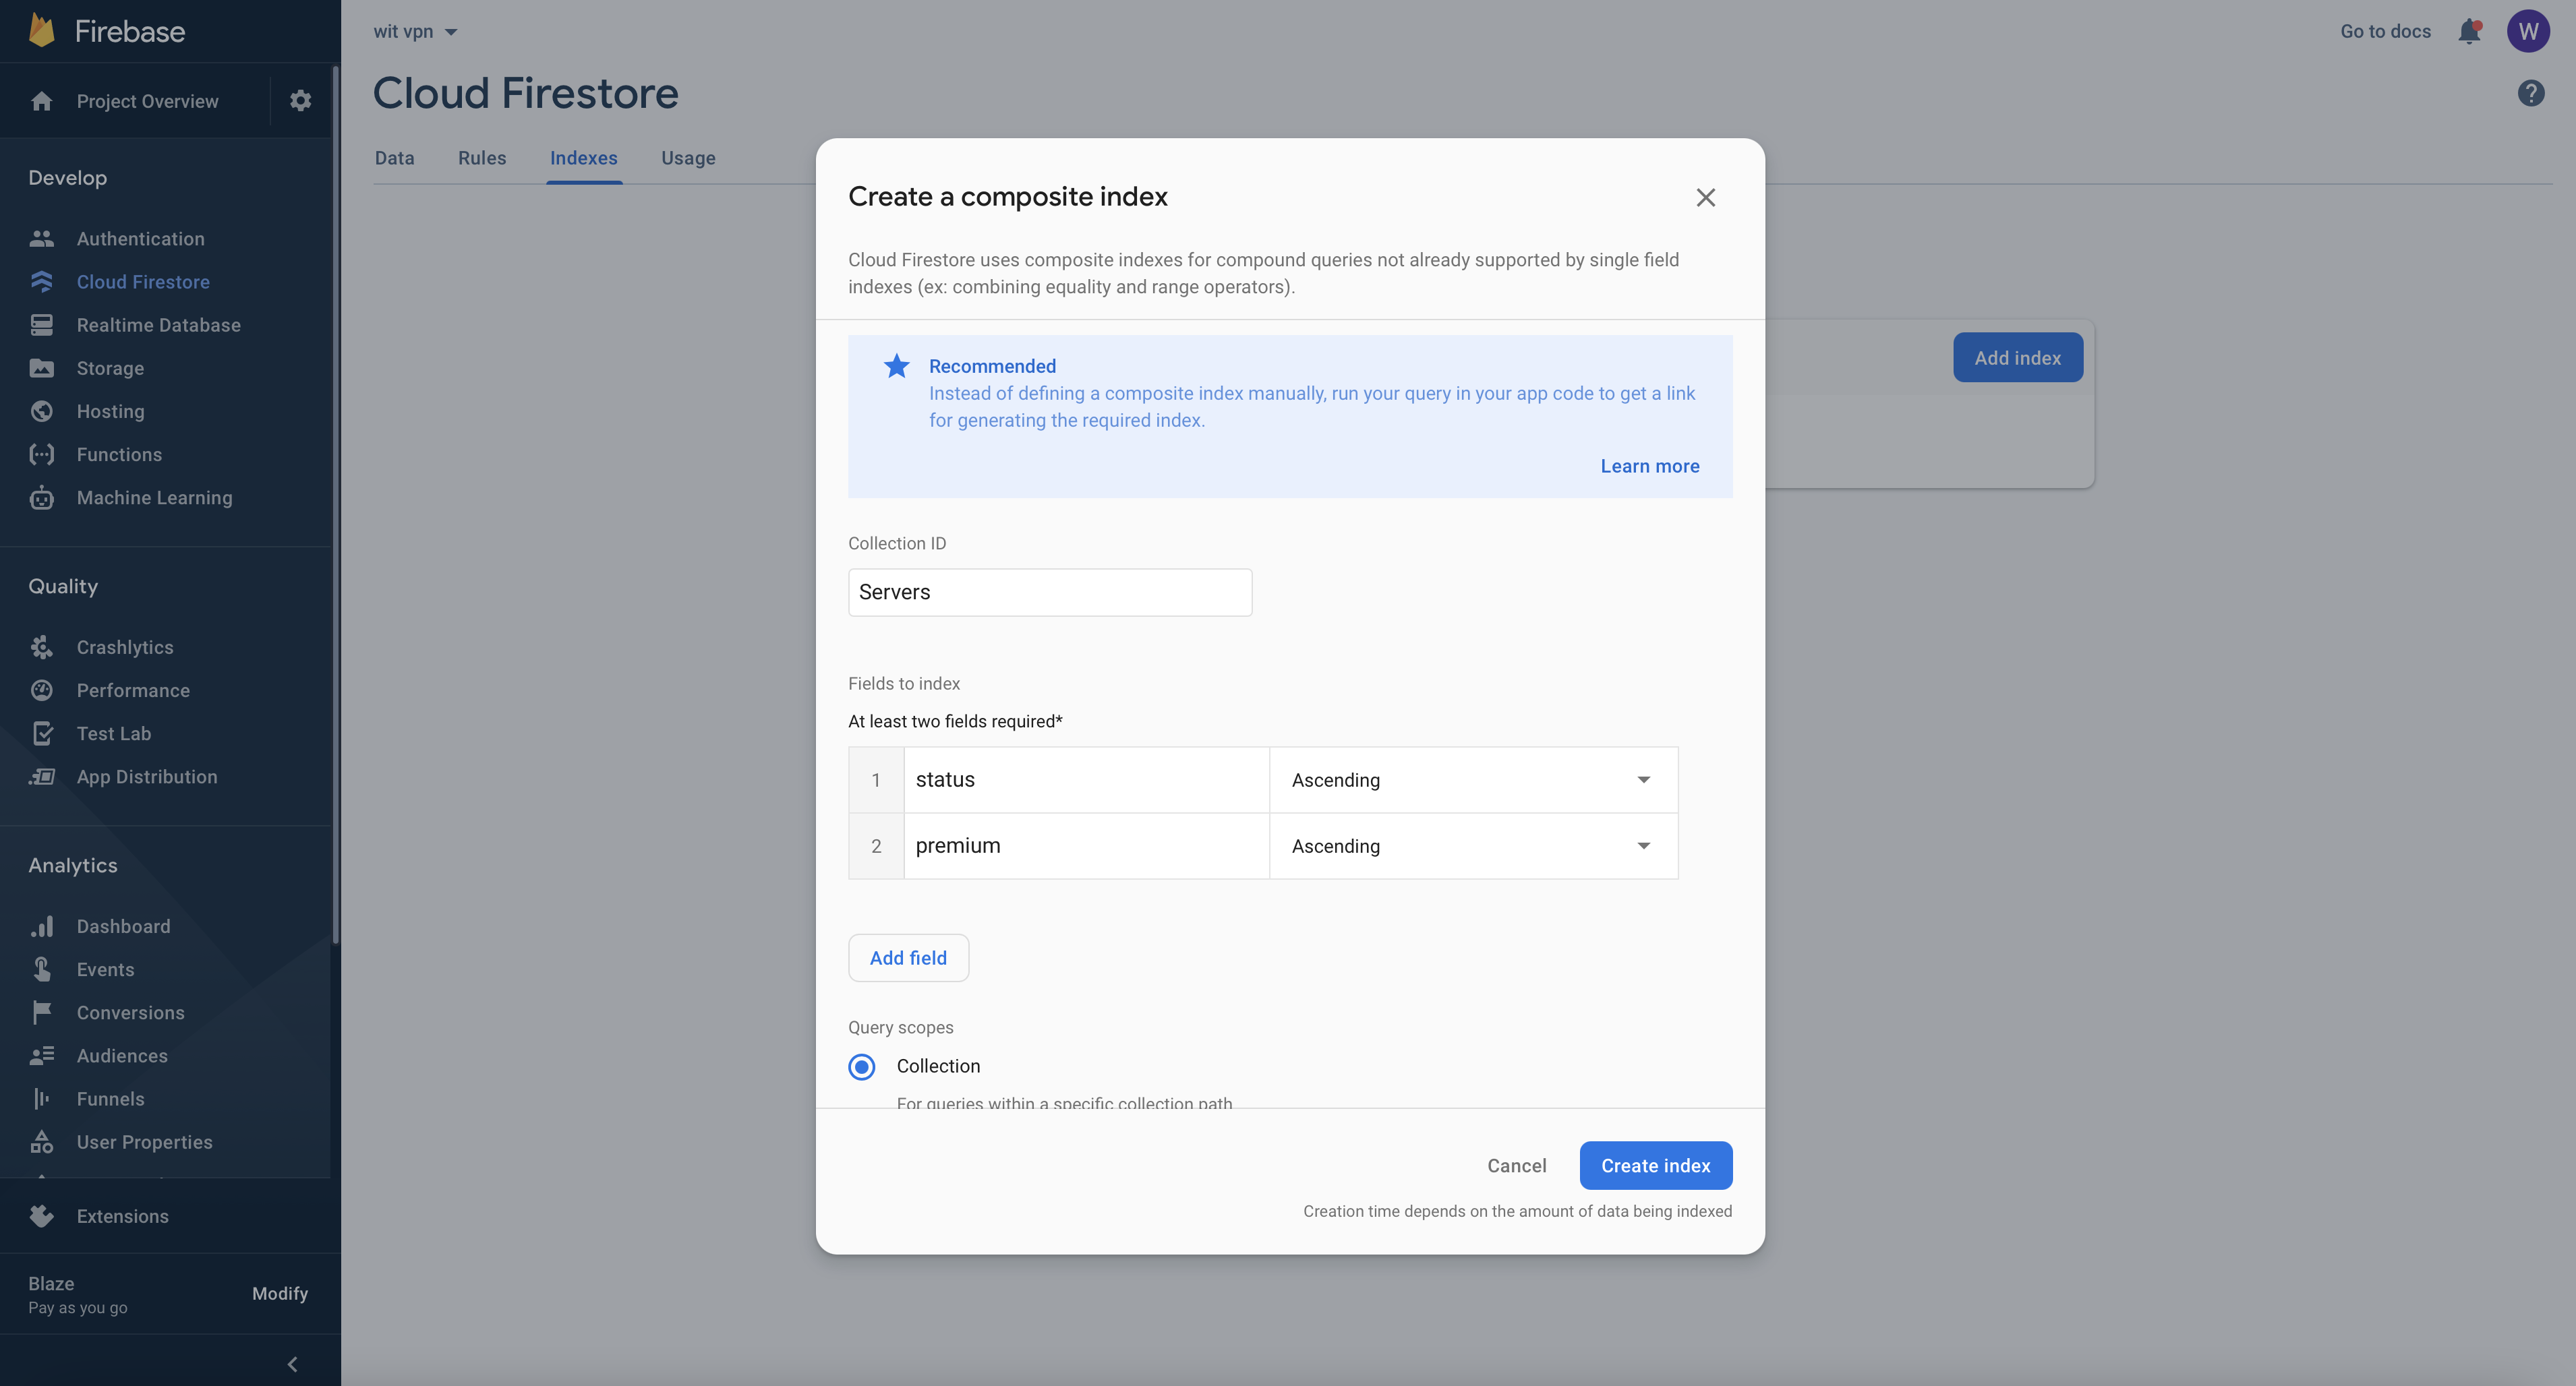This screenshot has height=1386, width=2576.
Task: Click the App Distribution icon
Action: pos(41,776)
